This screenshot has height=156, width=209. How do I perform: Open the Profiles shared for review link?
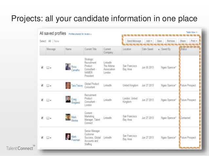(80, 34)
